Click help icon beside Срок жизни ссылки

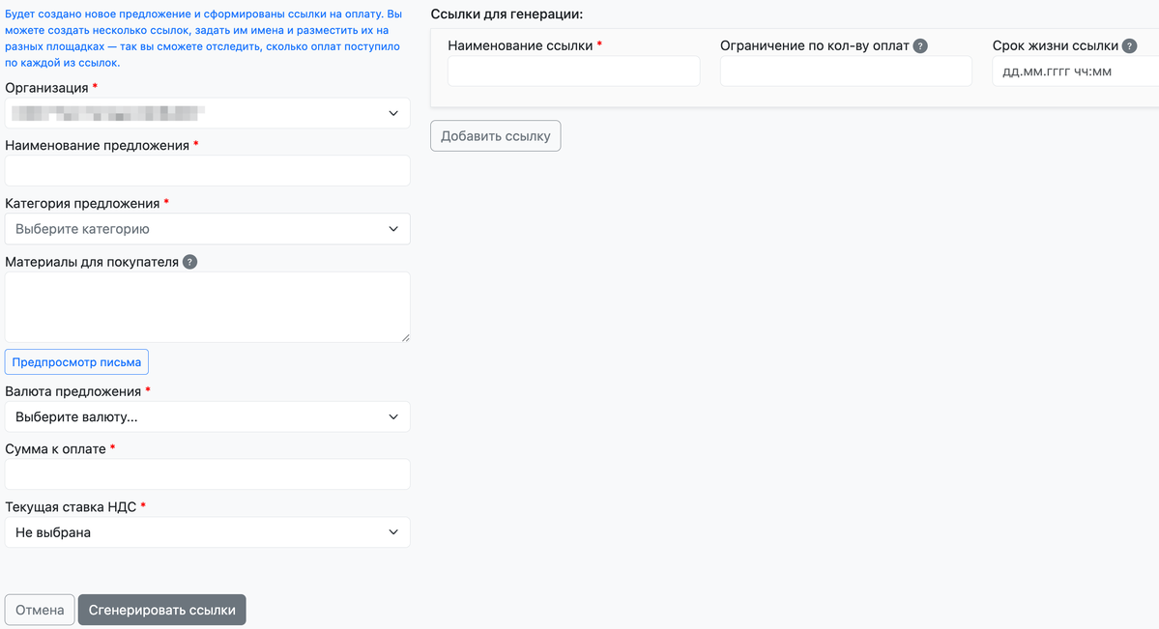tap(1129, 45)
